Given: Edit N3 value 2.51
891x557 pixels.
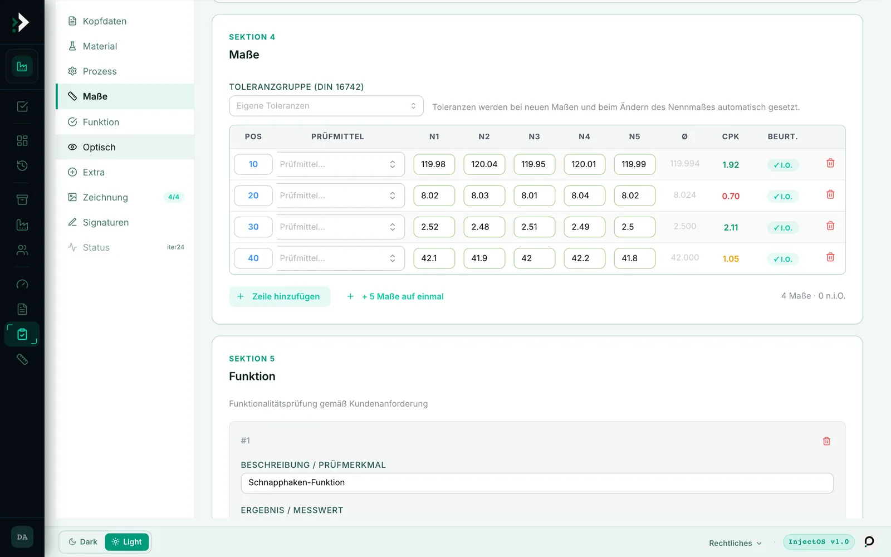Looking at the screenshot, I should pyautogui.click(x=535, y=227).
